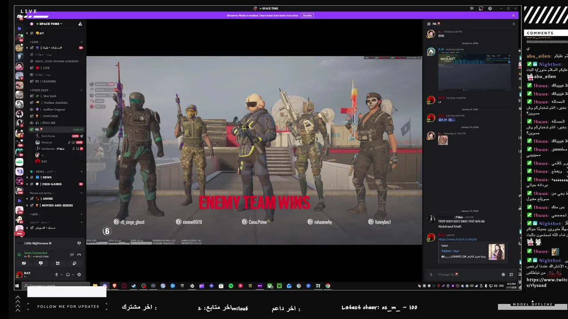The image size is (568, 319).
Task: Open the FREE-GAMES channel
Action: 55,184
